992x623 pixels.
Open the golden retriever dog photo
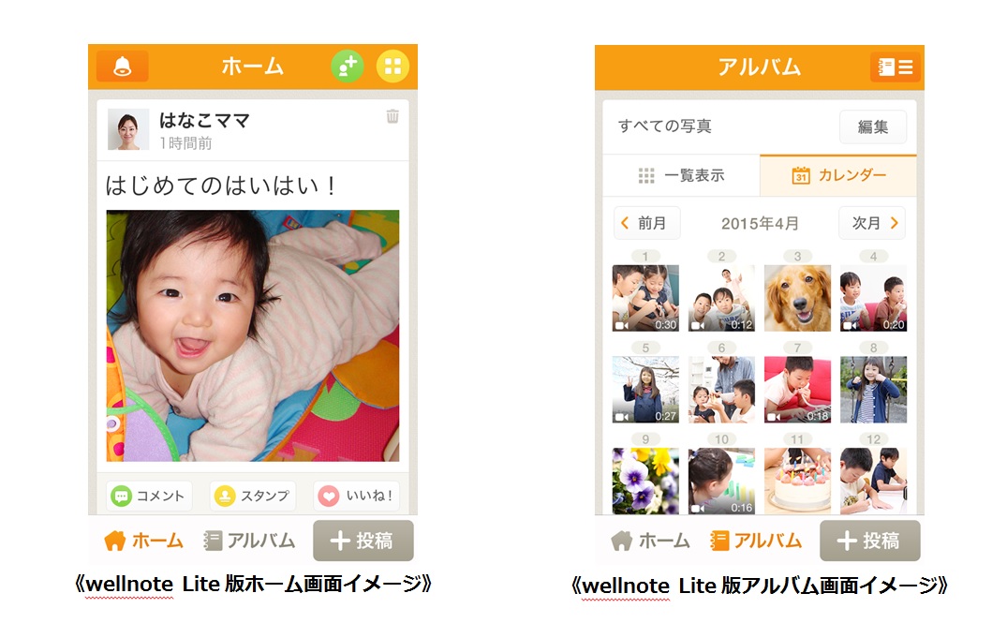[x=797, y=298]
